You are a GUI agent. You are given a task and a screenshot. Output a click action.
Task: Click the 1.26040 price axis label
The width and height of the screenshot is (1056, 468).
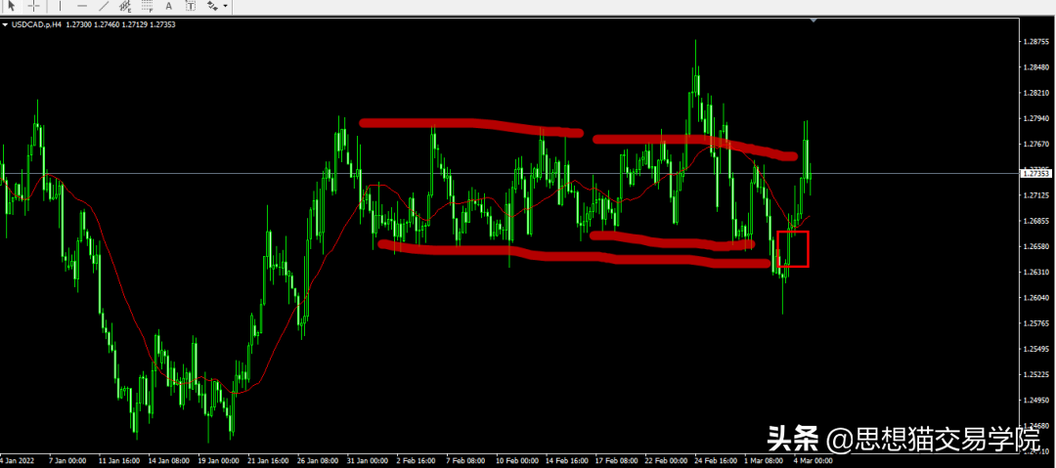pos(1035,298)
